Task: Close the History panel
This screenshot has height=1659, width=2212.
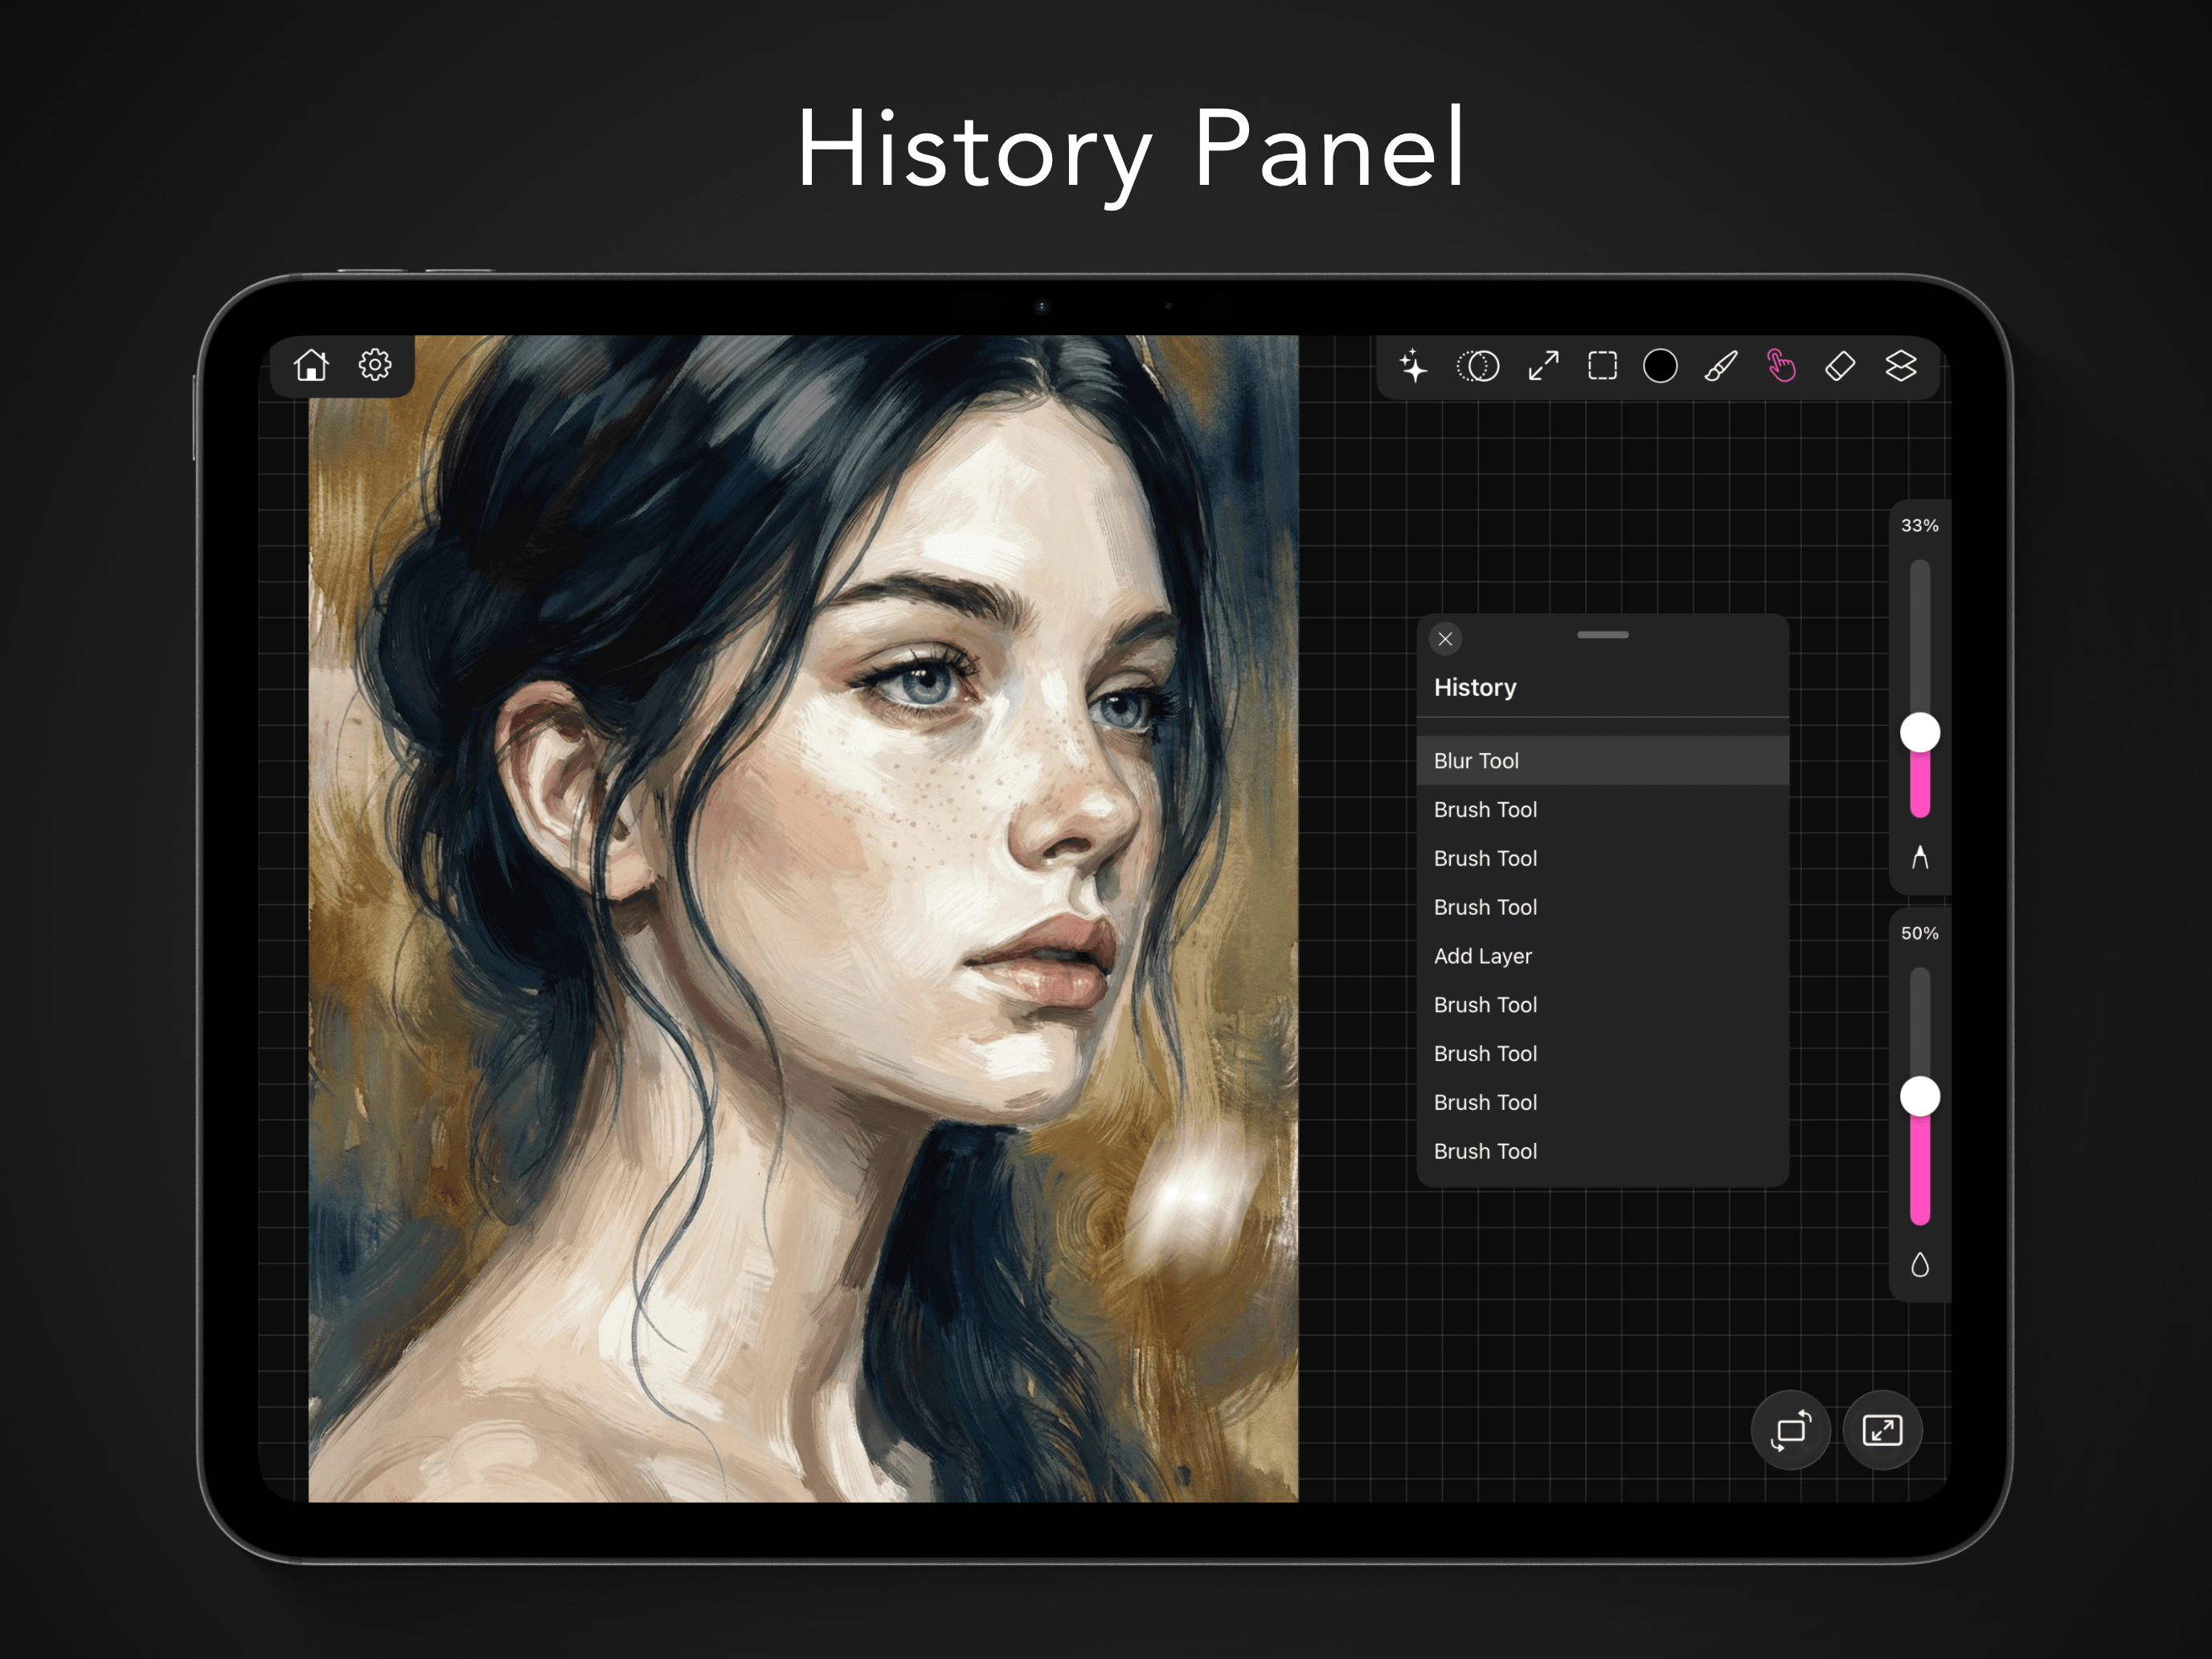Action: click(1446, 639)
